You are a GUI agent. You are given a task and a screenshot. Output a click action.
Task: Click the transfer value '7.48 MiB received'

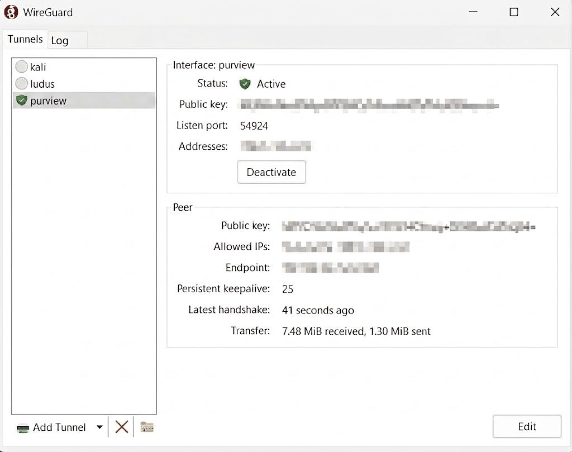pyautogui.click(x=324, y=331)
